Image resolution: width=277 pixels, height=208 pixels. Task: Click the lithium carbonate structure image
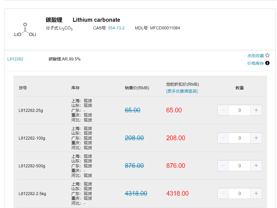pos(25,30)
